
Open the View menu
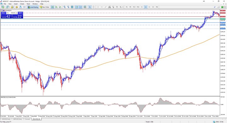tap(10, 4)
